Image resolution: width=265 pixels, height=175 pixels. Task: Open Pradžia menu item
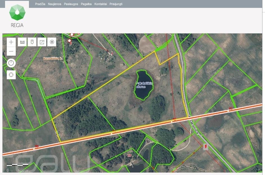(40, 4)
